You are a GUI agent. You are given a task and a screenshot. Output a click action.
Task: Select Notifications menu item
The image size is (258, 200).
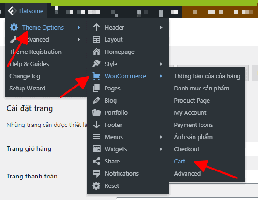122,174
